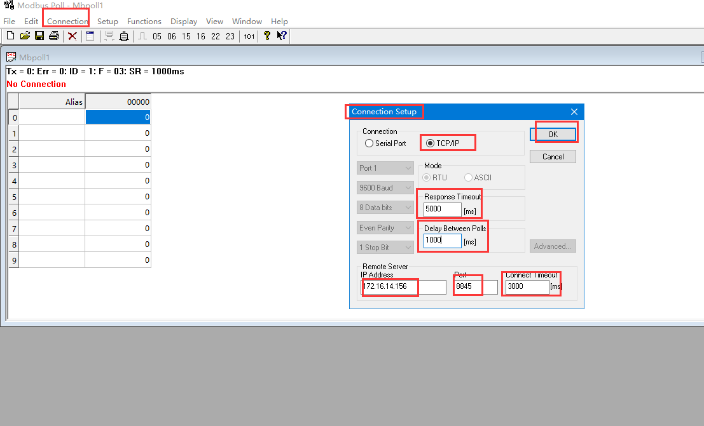Open the Even Parity dropdown

tap(385, 228)
